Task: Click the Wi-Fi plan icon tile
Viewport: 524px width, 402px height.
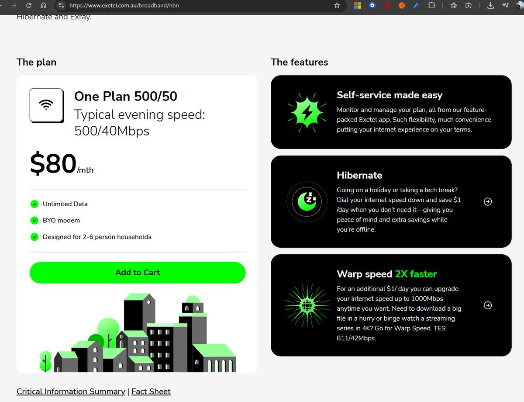Action: click(47, 105)
